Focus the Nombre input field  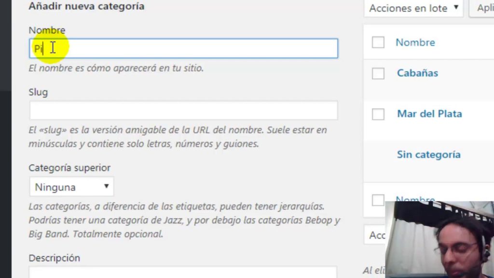point(183,48)
